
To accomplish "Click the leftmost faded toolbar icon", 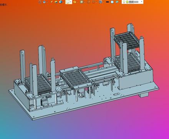I will tap(40, 2).
